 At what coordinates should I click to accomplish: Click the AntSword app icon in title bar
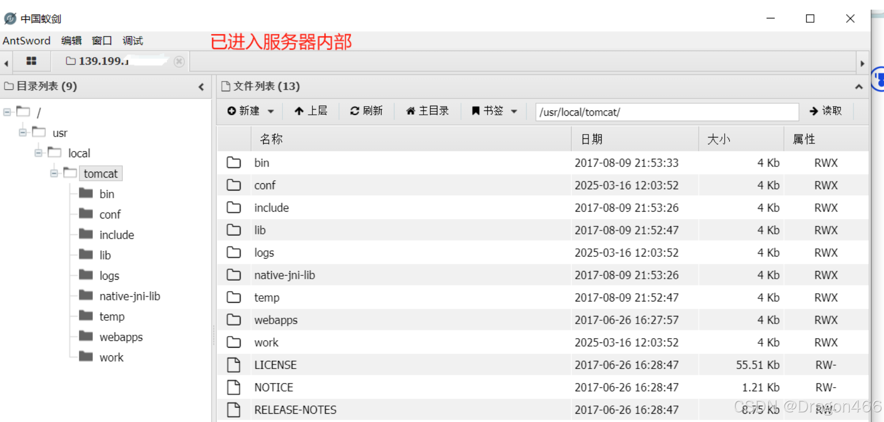[10, 19]
